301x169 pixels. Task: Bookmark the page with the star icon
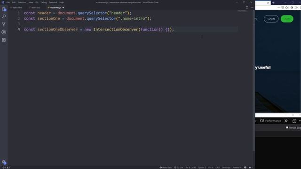point(286,8)
